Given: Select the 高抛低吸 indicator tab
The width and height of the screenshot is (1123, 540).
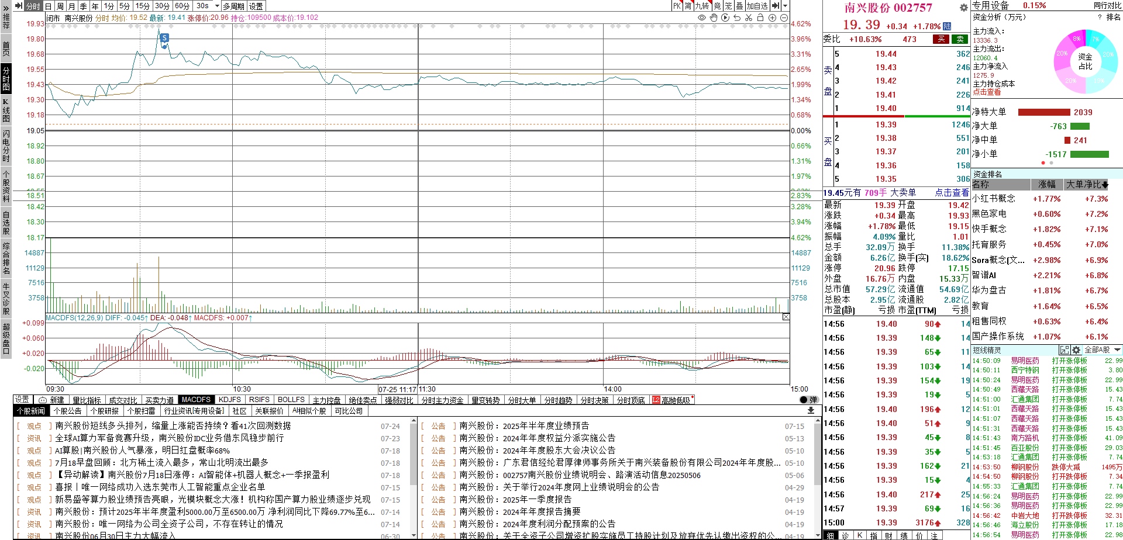Looking at the screenshot, I should point(672,400).
